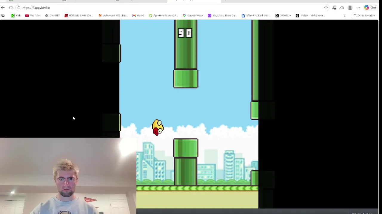View site information lock icon

click(19, 7)
